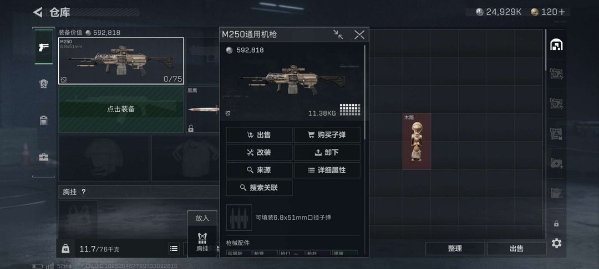Click the locked stash extension padlock icon
The height and width of the screenshot is (269, 599).
556,224
